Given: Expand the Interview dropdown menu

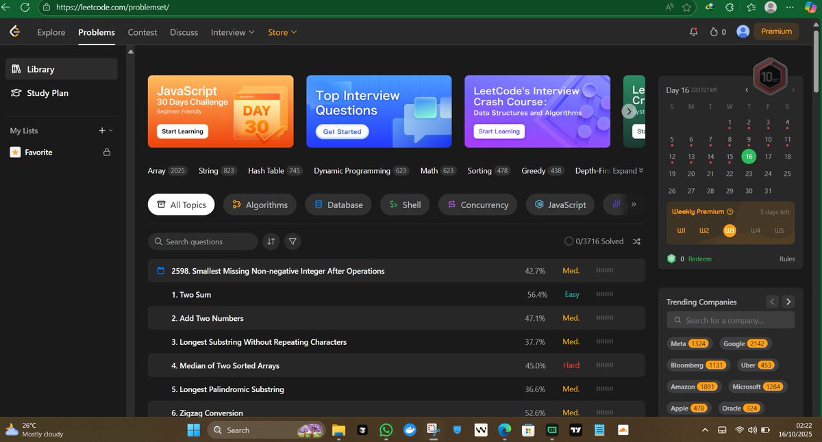Looking at the screenshot, I should pyautogui.click(x=232, y=32).
